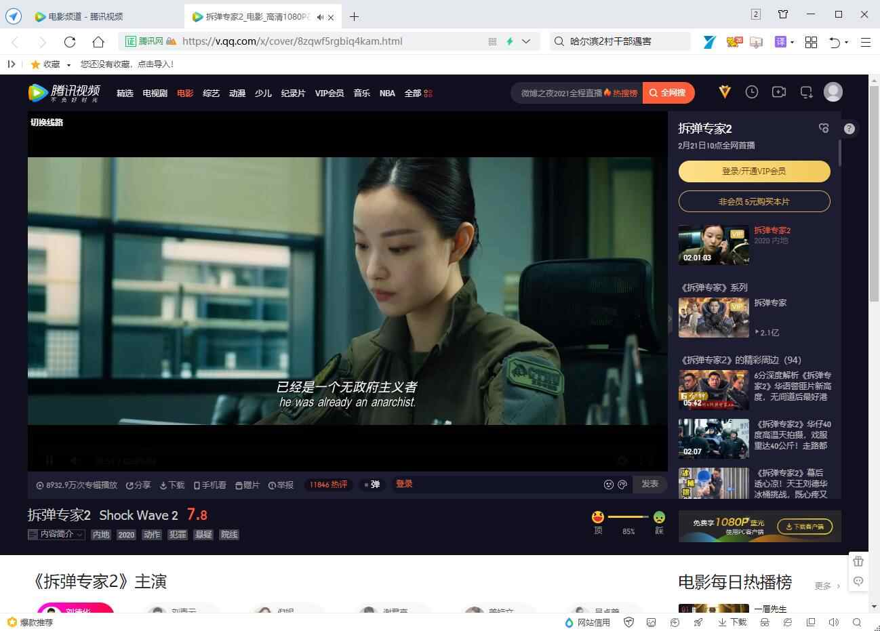Open VIP crown icon in header
880x631 pixels.
[725, 91]
